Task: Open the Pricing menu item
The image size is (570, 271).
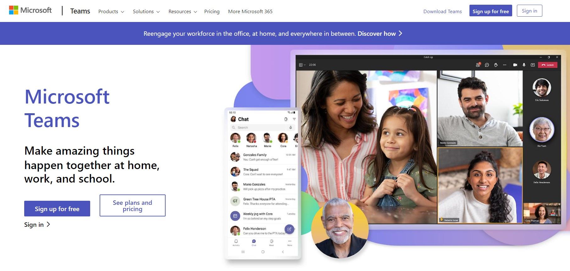Action: click(212, 11)
